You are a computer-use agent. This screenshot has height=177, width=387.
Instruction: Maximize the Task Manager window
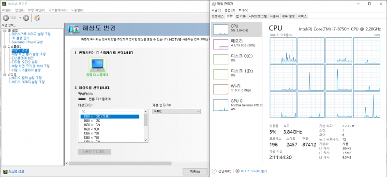370,3
